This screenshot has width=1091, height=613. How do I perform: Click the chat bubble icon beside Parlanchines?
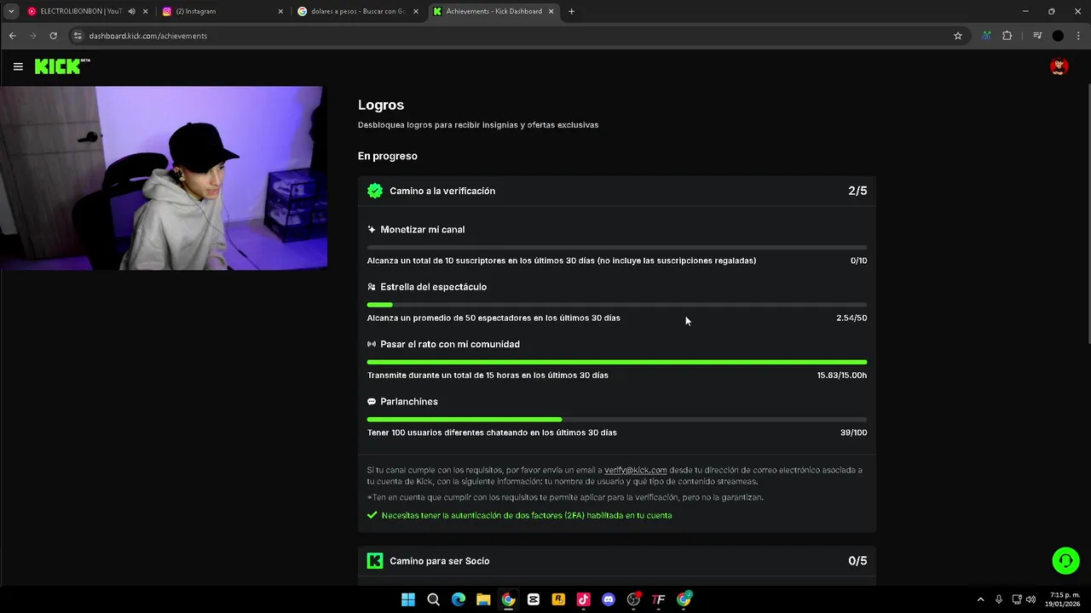pos(372,402)
